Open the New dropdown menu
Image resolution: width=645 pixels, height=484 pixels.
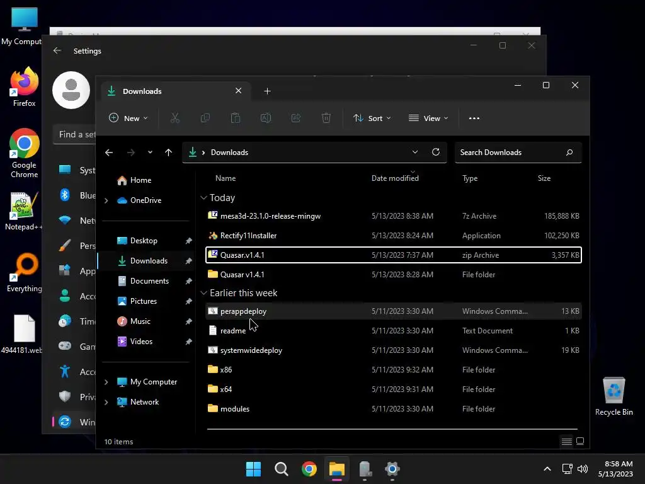128,118
